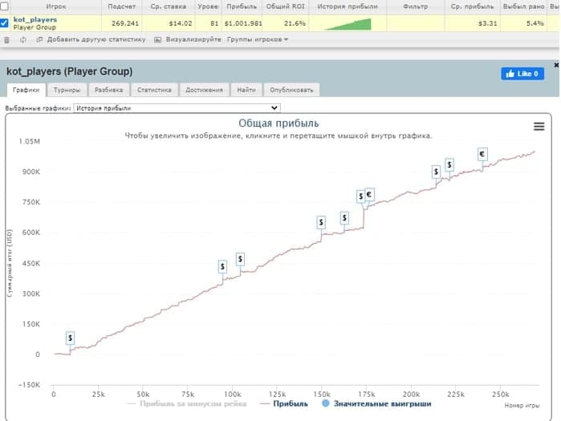Click the Общая прибыль chart title

(278, 123)
